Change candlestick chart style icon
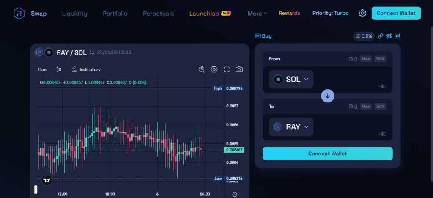This screenshot has height=198, width=433. coord(59,69)
